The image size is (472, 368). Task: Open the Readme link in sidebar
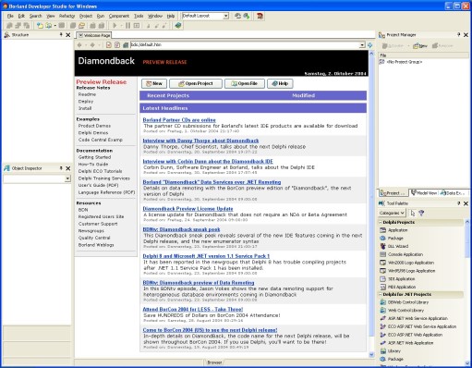[x=87, y=94]
